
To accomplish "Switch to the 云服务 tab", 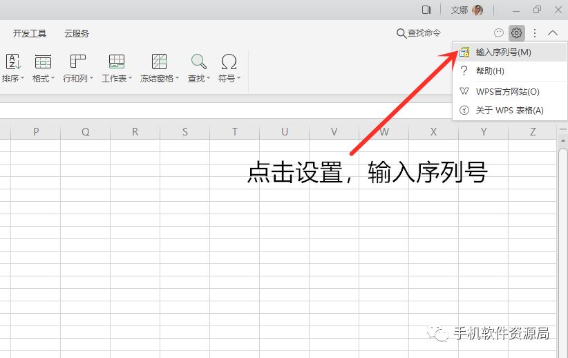I will 77,34.
